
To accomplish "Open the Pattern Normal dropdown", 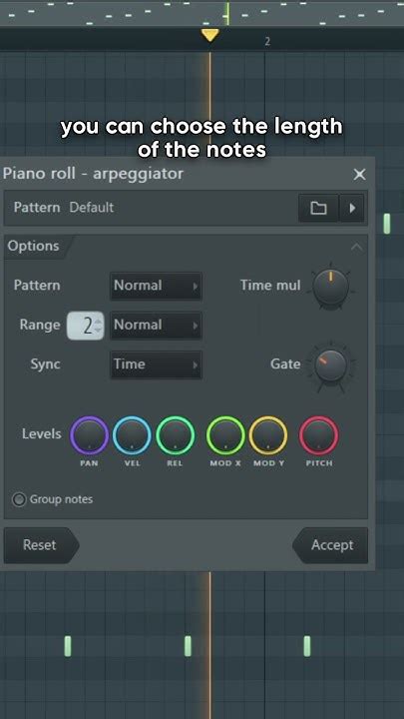I will [157, 286].
